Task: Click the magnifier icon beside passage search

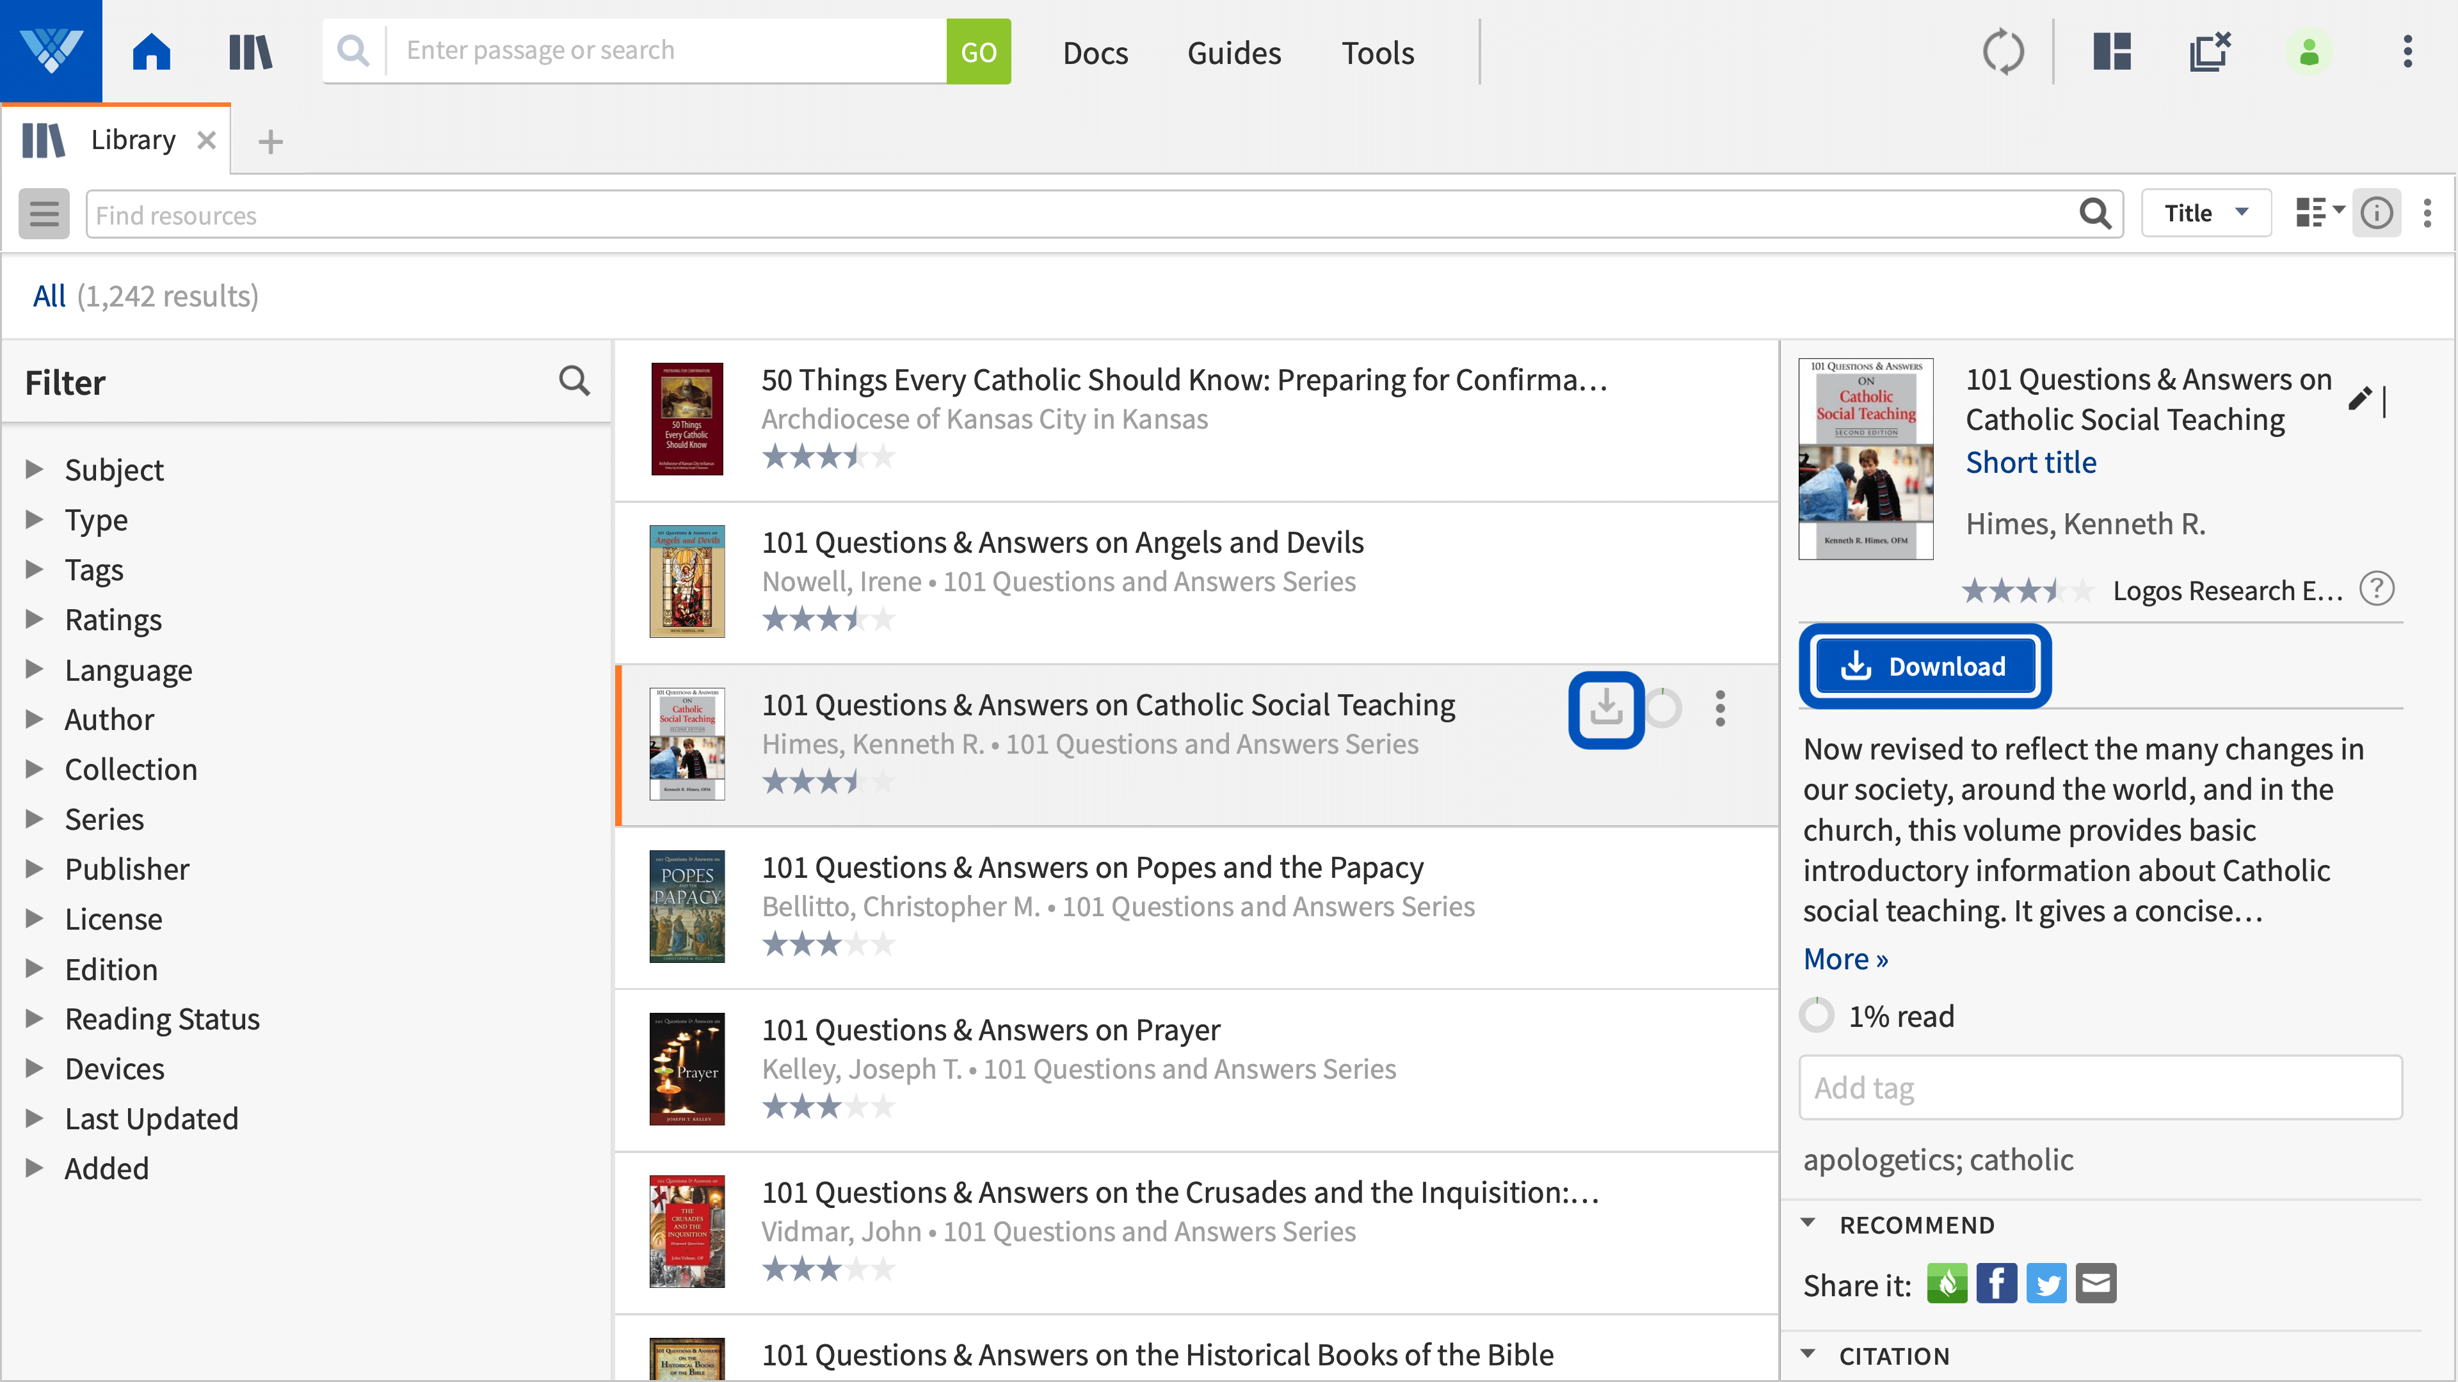Action: pos(353,51)
